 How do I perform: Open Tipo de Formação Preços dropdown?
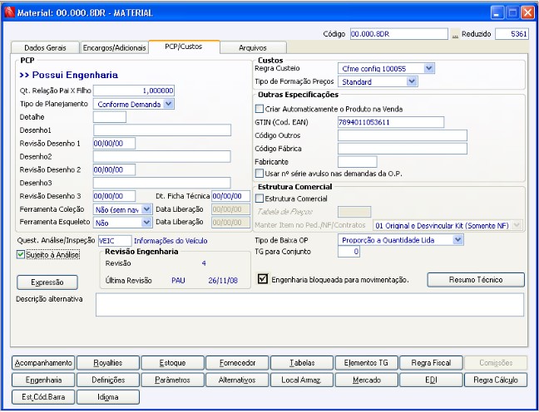(x=413, y=82)
